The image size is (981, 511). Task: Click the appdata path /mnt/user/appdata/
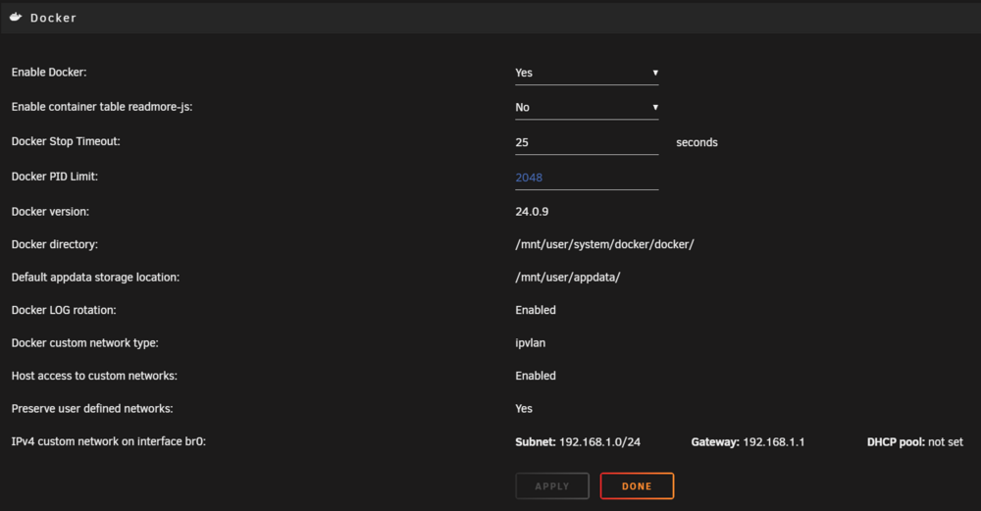point(567,278)
